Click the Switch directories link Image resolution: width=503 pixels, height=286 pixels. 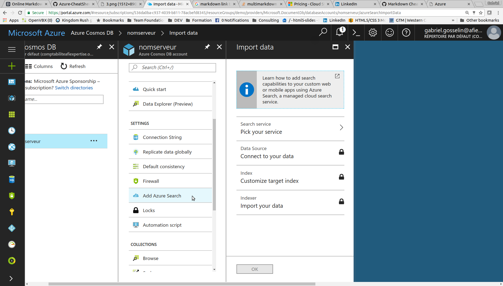pos(74,88)
